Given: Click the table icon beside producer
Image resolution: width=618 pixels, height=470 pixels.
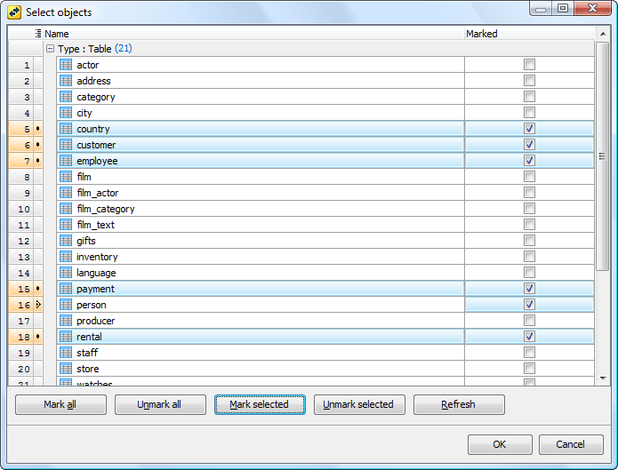Looking at the screenshot, I should pos(65,321).
